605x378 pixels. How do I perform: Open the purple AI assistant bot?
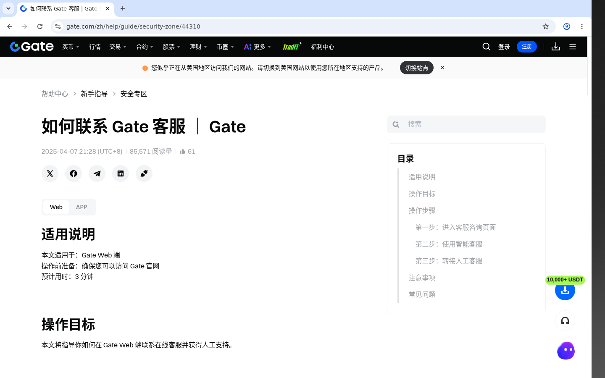point(566,351)
